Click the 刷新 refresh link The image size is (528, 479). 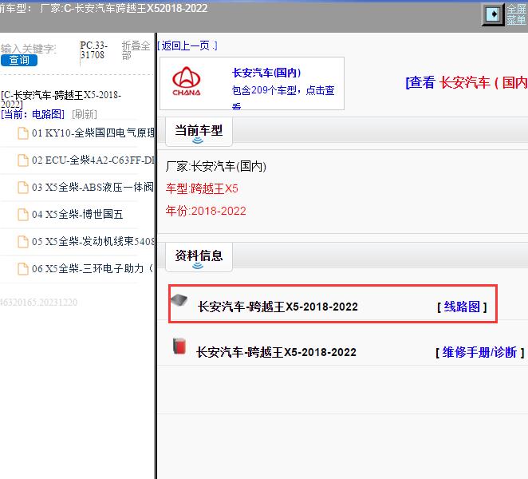[x=85, y=114]
